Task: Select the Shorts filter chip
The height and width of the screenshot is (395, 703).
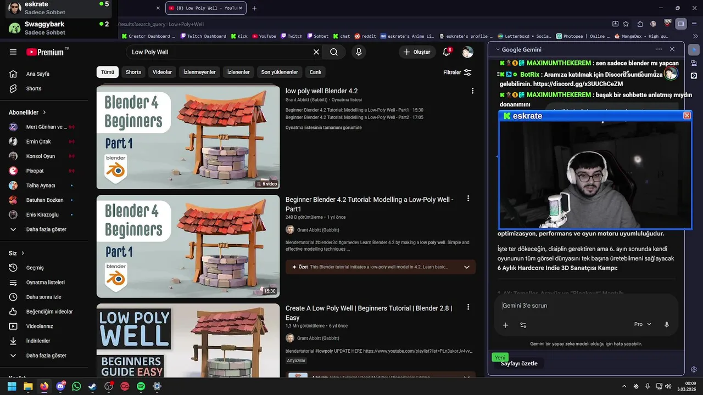Action: (133, 72)
